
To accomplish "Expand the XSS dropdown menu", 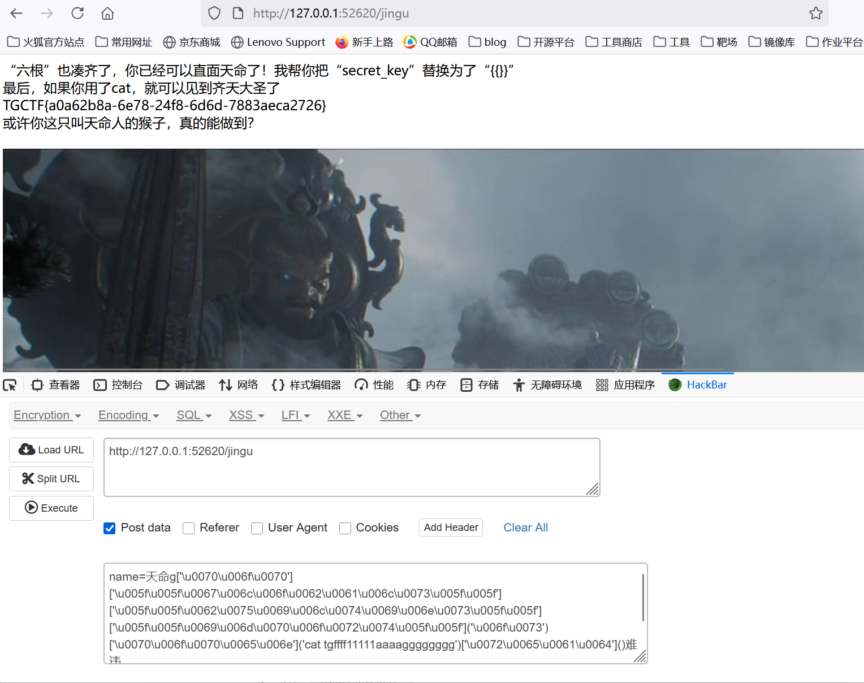I will (247, 415).
